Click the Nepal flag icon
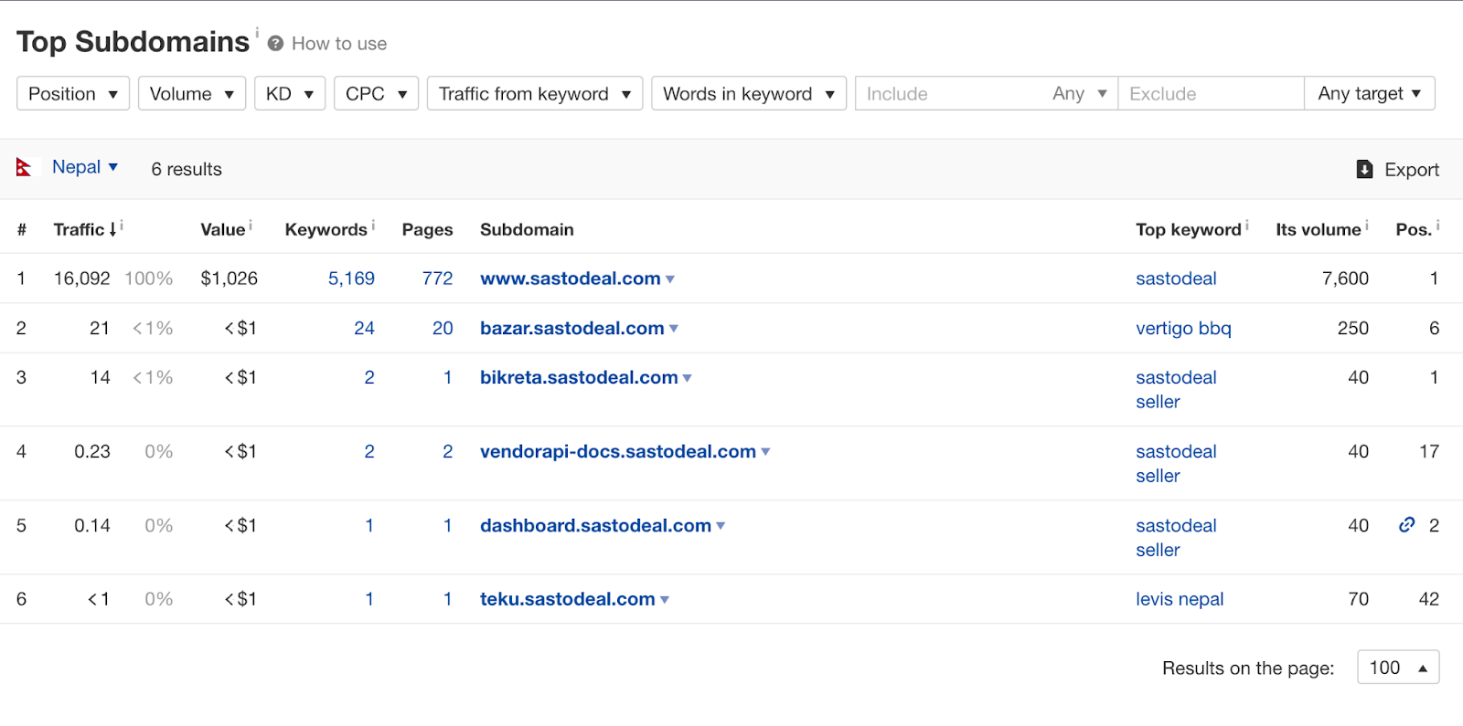This screenshot has width=1463, height=726. 24,167
